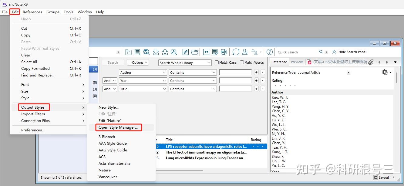Enable the Match Case checkbox

tap(217, 63)
